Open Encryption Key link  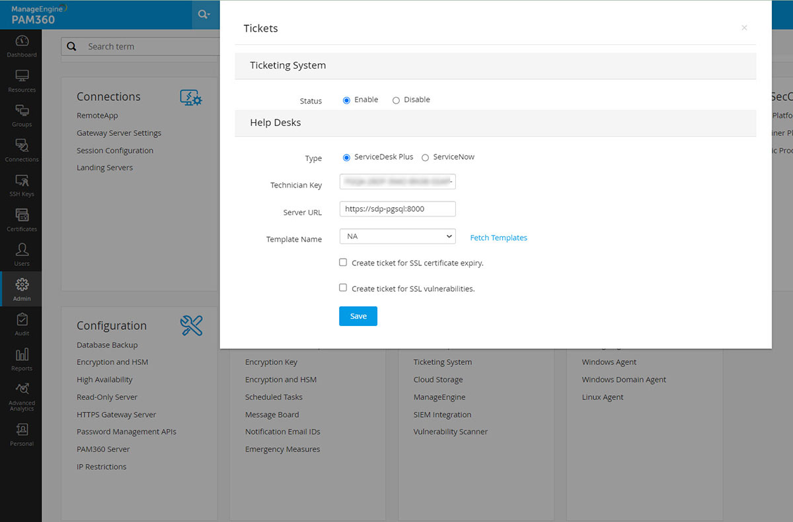[272, 362]
